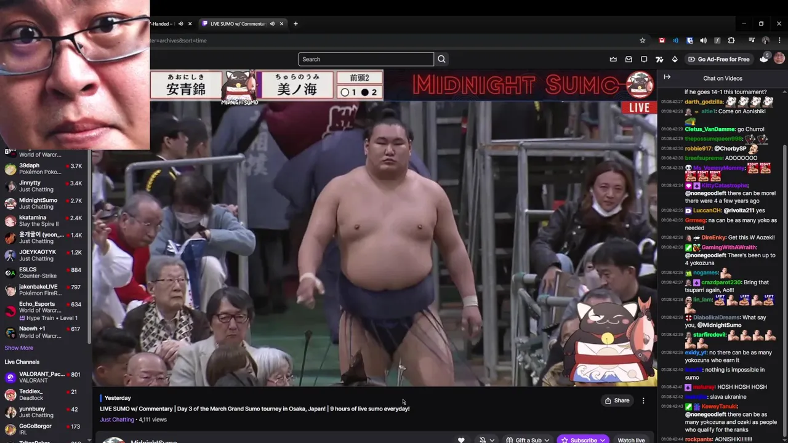Open the Twitch notifications inbox icon
The height and width of the screenshot is (443, 788).
629,59
